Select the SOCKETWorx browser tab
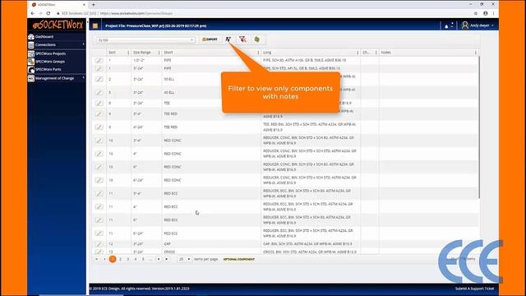526x296 pixels. click(58, 5)
